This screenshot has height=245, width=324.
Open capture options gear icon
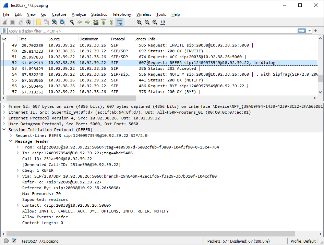click(x=28, y=22)
